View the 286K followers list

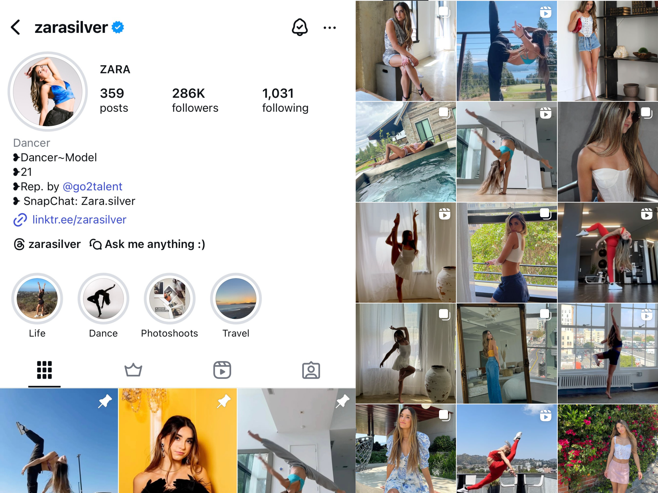pos(195,100)
